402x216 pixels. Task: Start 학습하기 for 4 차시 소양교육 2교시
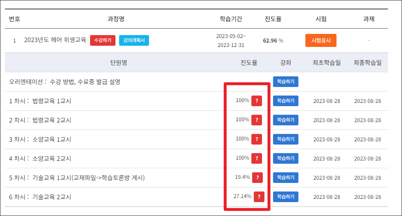click(x=286, y=158)
